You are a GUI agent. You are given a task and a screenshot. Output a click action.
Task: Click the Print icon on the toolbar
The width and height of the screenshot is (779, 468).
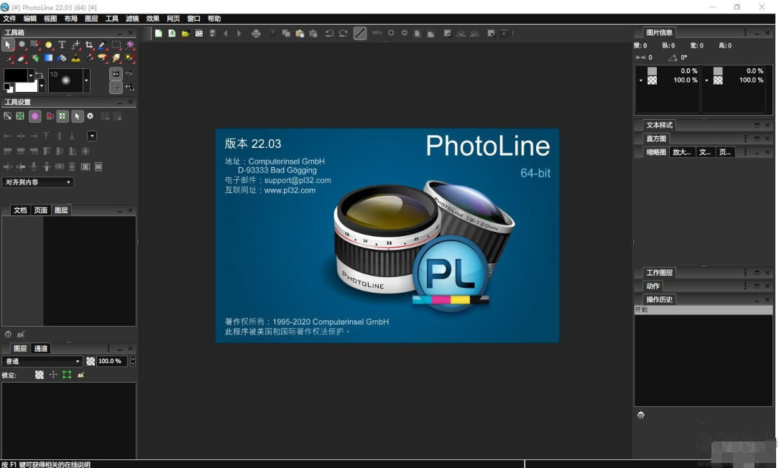coord(255,33)
